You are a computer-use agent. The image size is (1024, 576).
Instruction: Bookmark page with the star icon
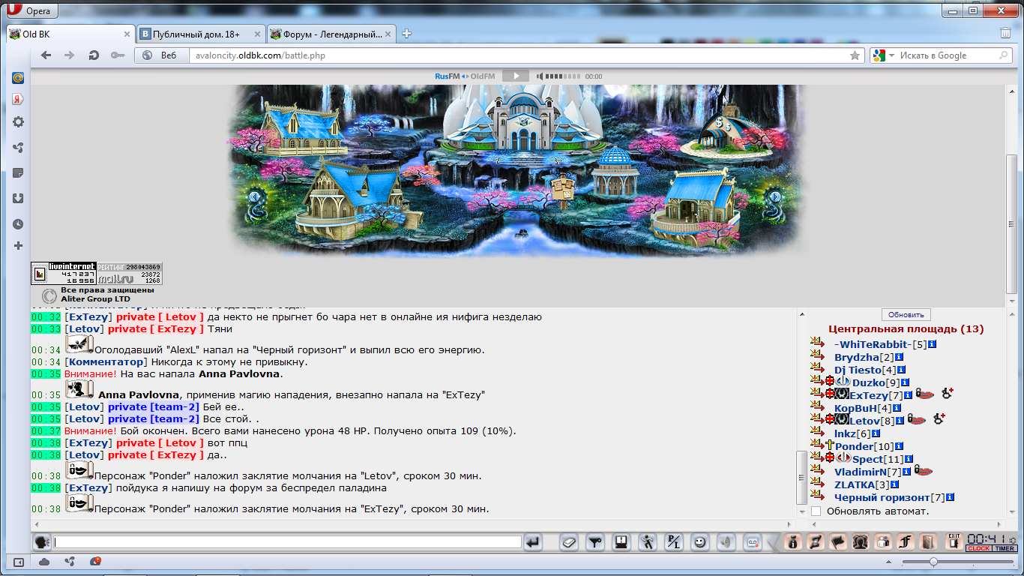coord(855,55)
